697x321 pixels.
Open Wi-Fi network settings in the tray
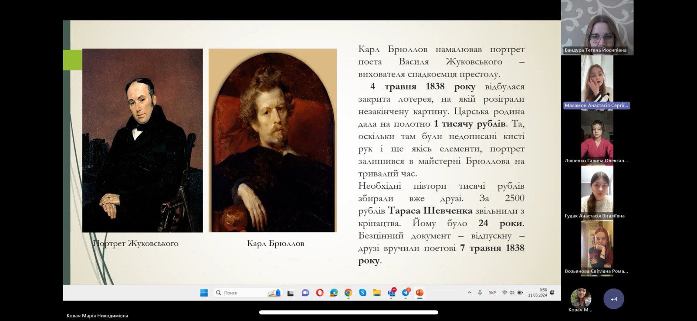click(x=504, y=293)
